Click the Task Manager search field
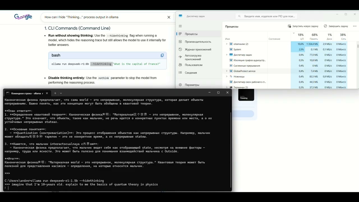Viewport: 359px width, 202px height. (x=266, y=16)
